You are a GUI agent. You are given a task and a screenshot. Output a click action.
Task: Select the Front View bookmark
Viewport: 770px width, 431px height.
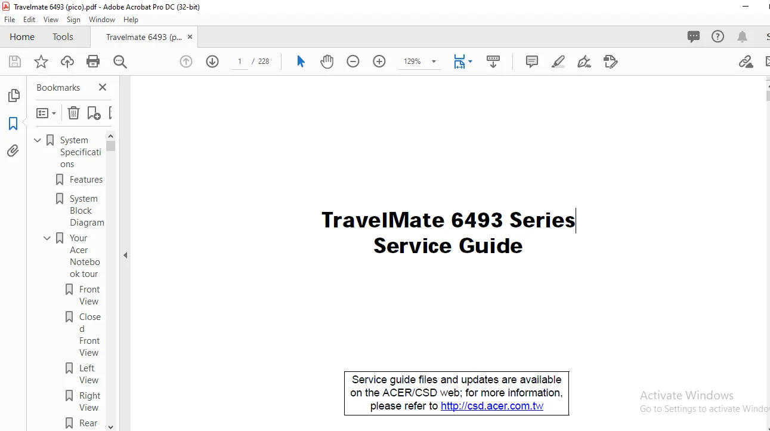click(89, 295)
